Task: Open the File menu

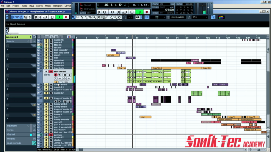Action: tap(3, 6)
